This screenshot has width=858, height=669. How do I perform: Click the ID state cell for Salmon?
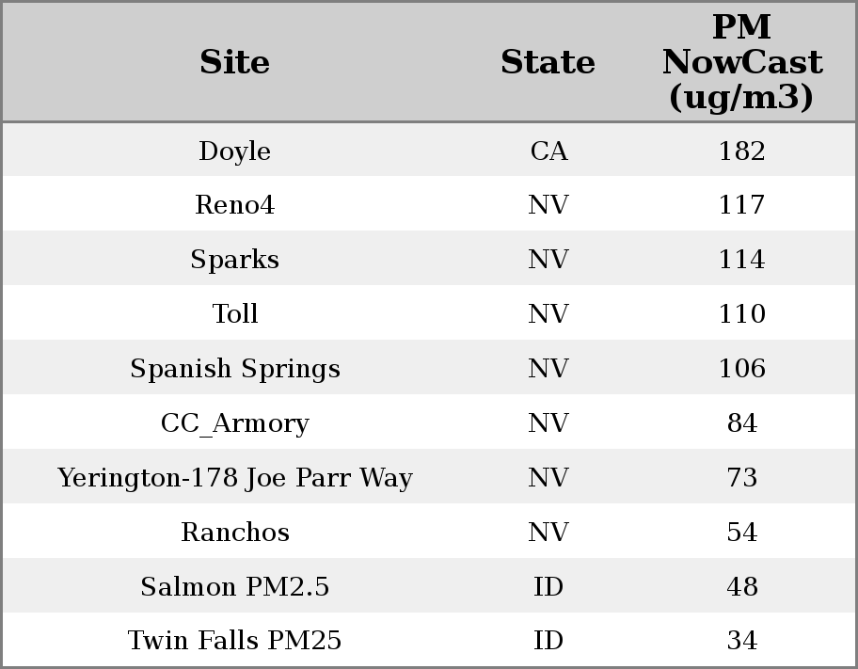[548, 587]
